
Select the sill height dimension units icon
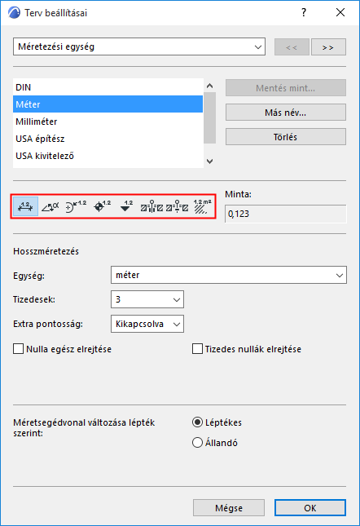coord(178,206)
